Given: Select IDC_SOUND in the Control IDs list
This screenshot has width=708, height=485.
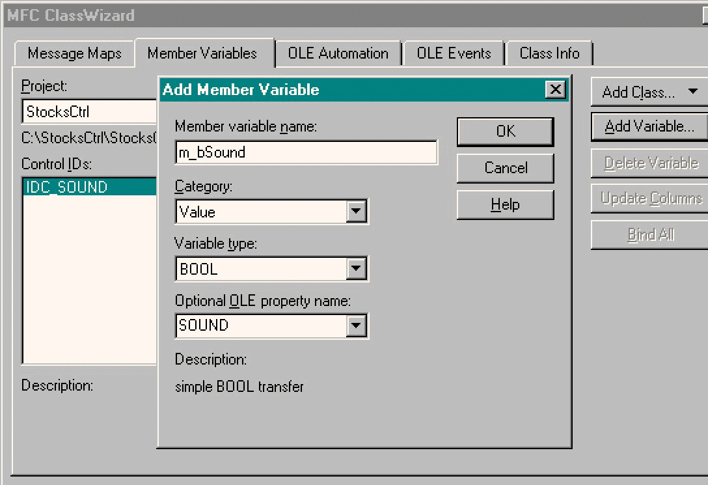Looking at the screenshot, I should [x=66, y=187].
